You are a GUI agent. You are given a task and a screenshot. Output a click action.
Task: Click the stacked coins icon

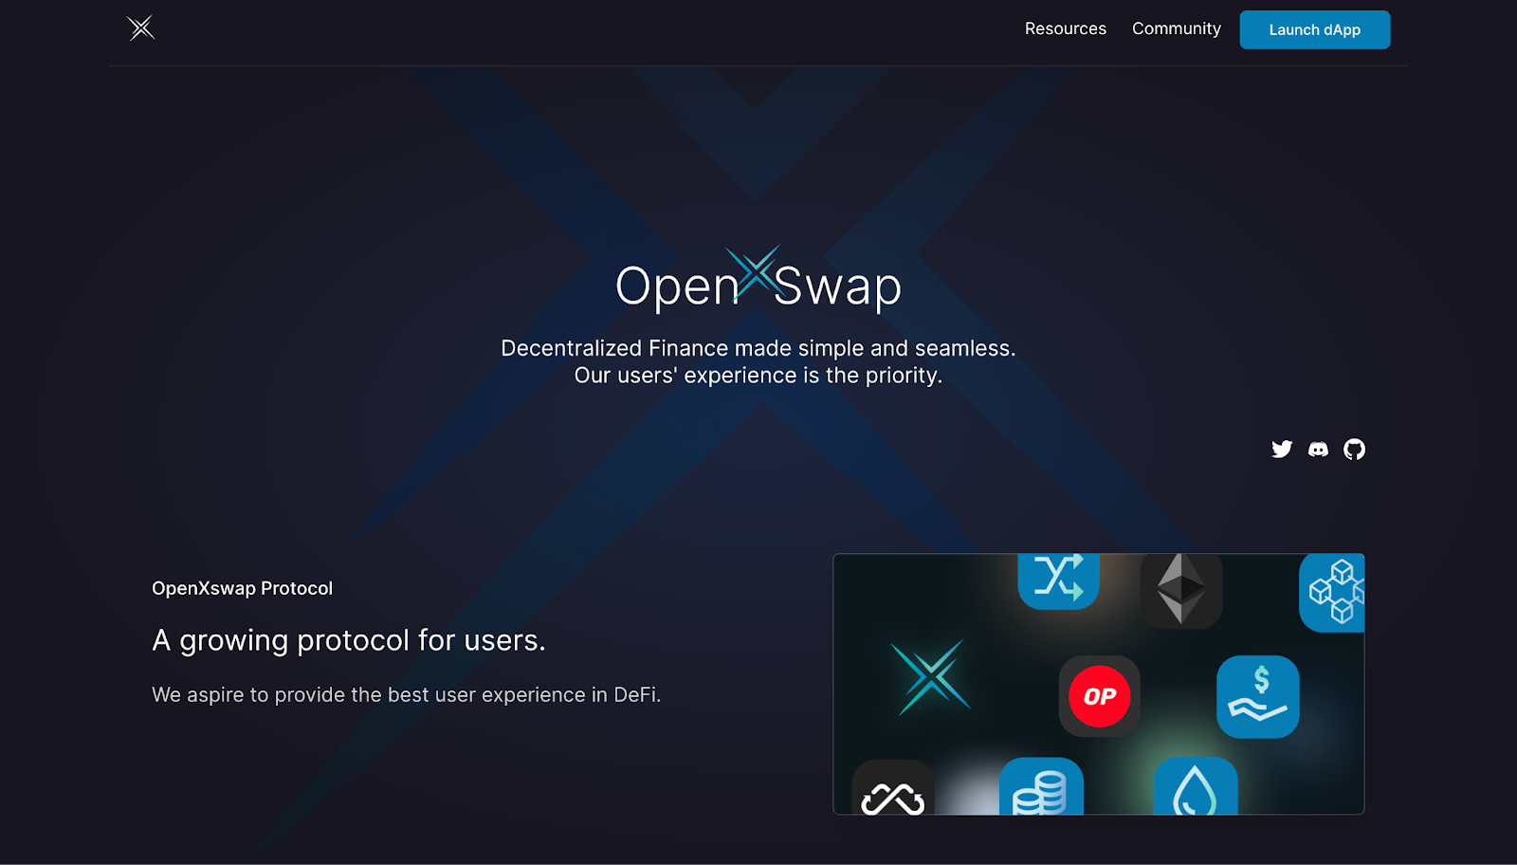1041,786
